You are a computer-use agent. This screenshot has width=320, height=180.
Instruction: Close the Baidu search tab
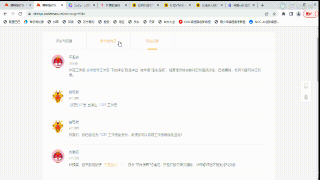(x=253, y=5)
